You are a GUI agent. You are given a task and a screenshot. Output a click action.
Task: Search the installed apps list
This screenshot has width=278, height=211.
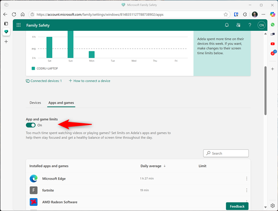click(226, 153)
